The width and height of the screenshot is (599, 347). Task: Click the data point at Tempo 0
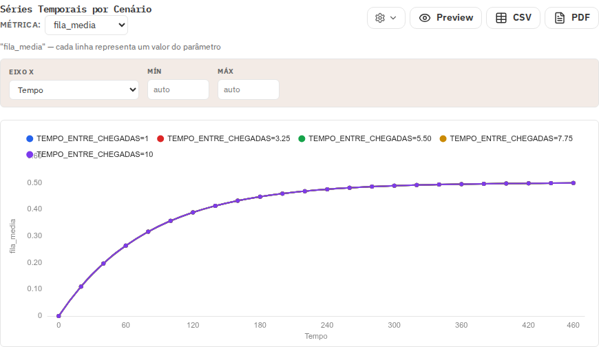59,316
